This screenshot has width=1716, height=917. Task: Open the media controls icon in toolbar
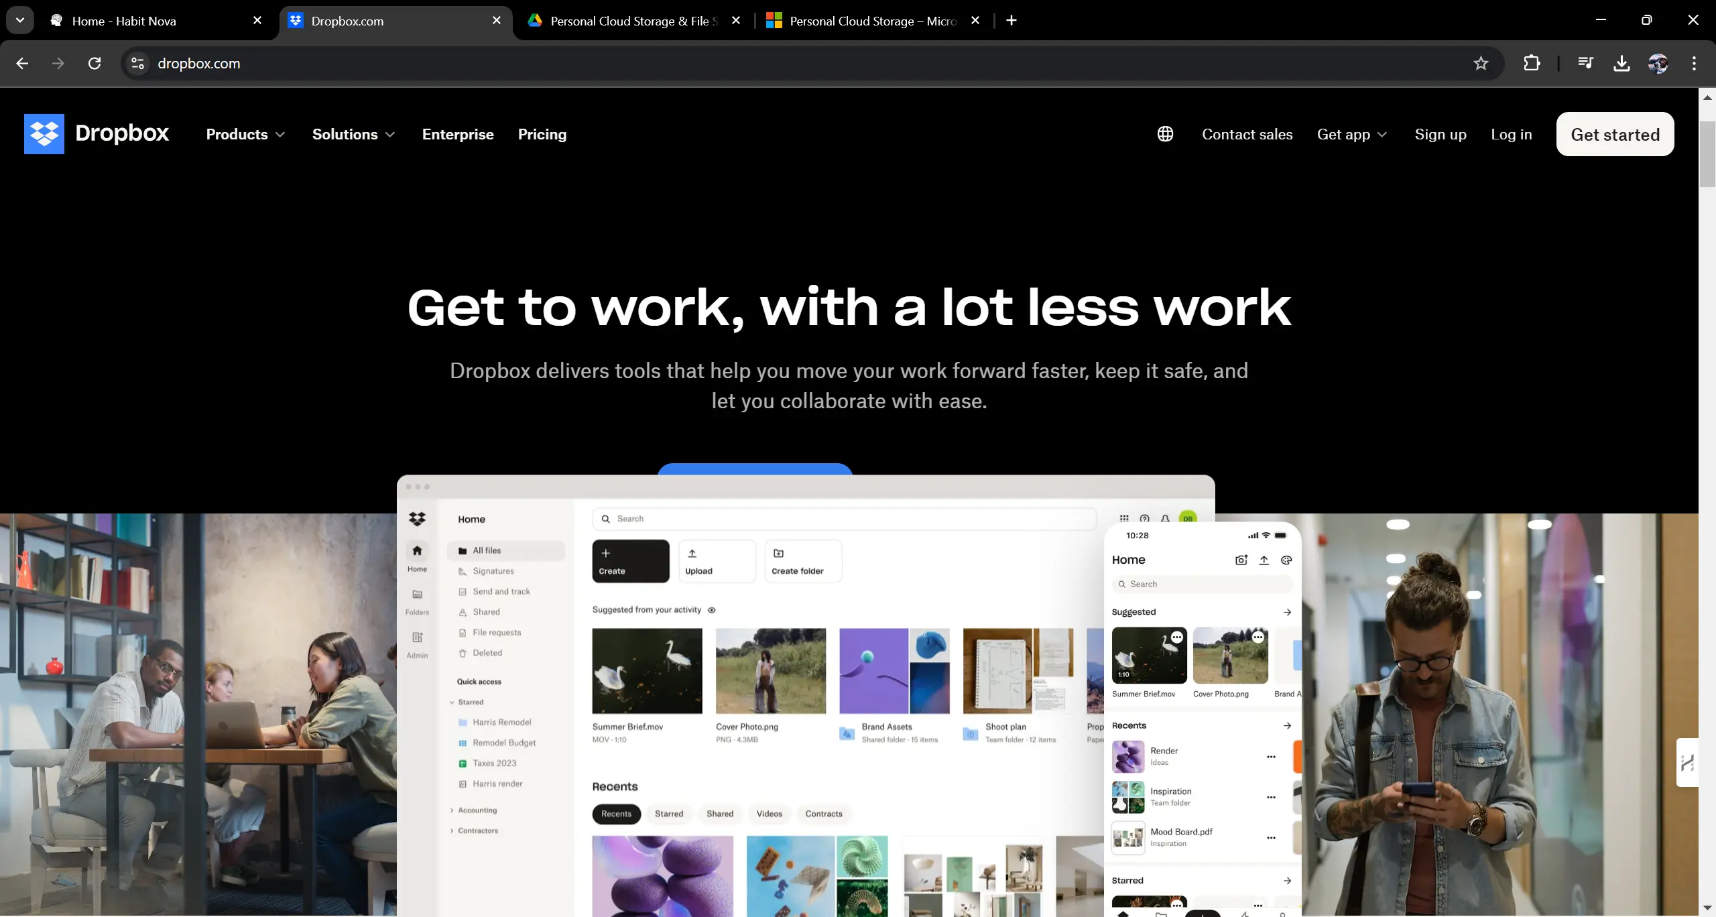(x=1585, y=64)
